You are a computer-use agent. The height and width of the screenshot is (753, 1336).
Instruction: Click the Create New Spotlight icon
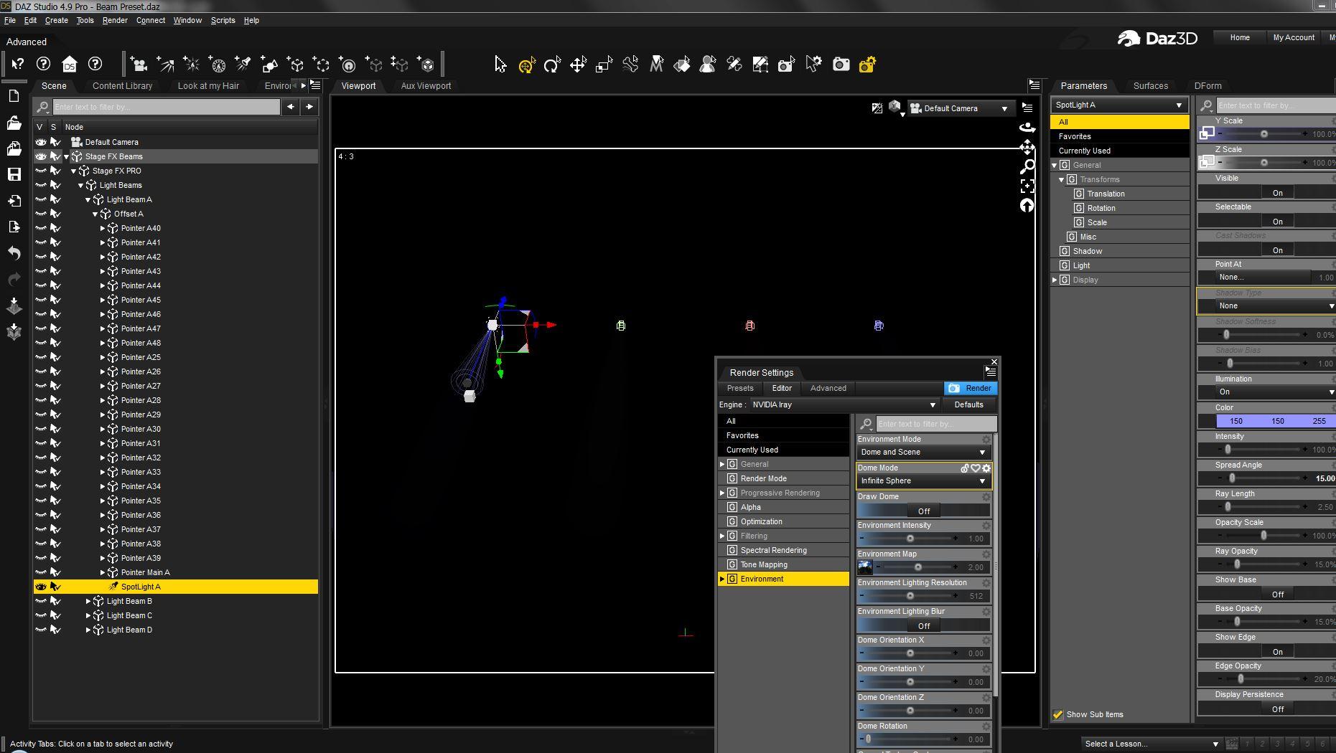[x=243, y=65]
